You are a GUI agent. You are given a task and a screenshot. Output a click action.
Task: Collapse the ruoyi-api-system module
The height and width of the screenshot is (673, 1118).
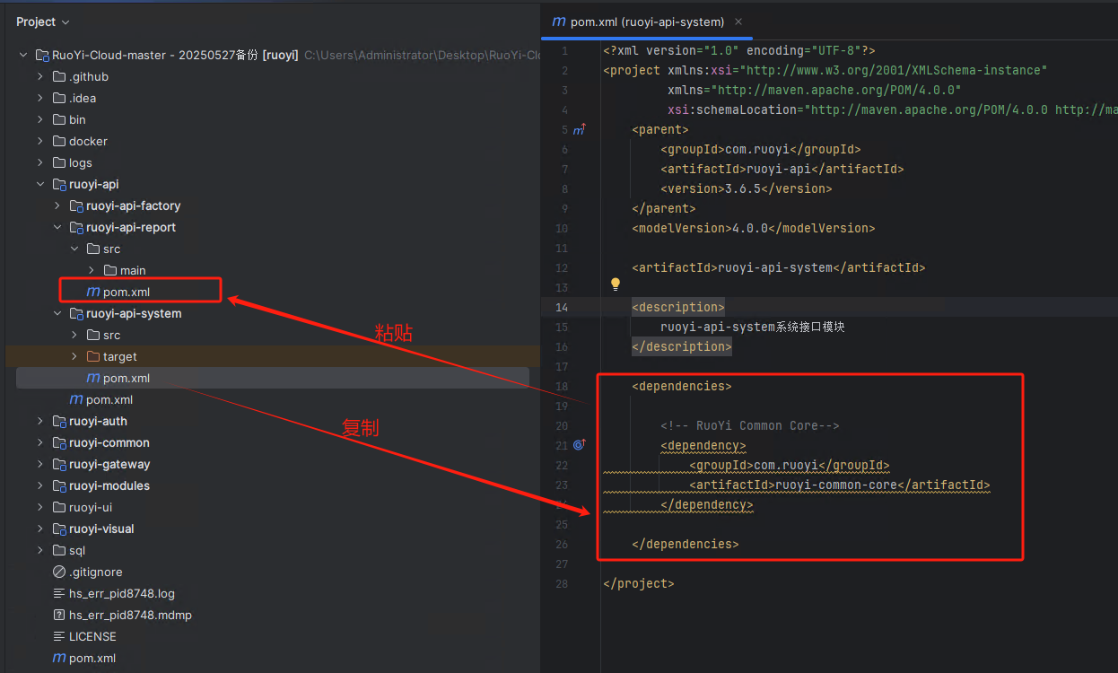(57, 313)
